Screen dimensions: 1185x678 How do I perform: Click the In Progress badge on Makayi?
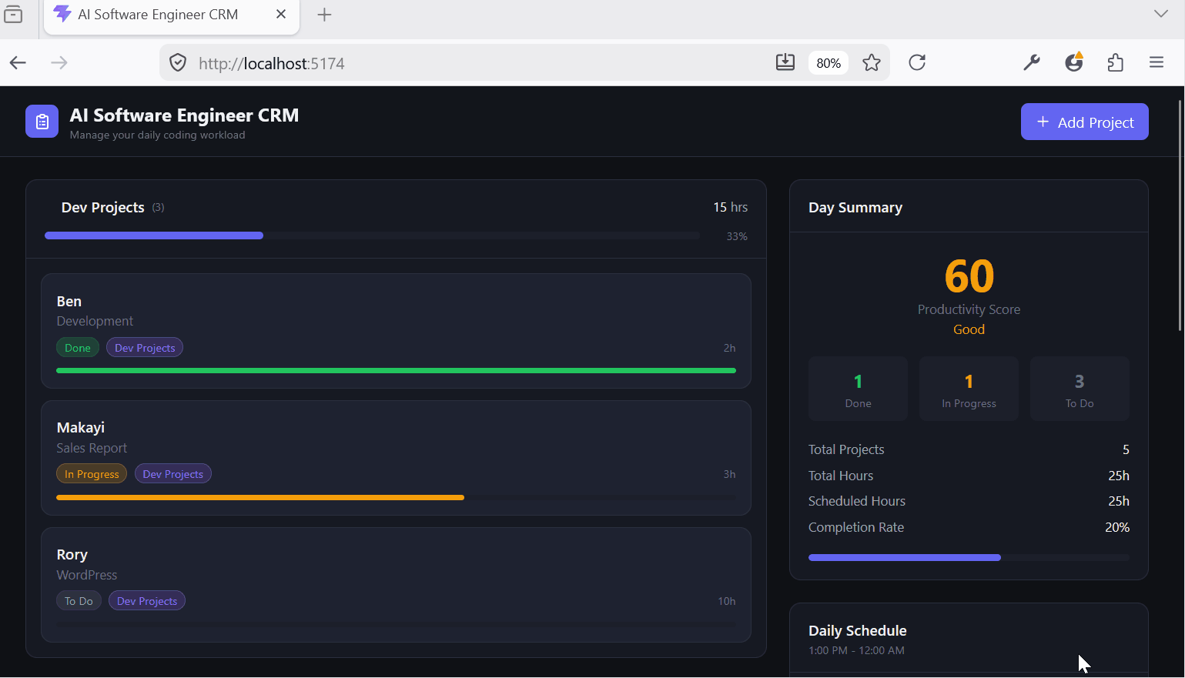tap(92, 474)
